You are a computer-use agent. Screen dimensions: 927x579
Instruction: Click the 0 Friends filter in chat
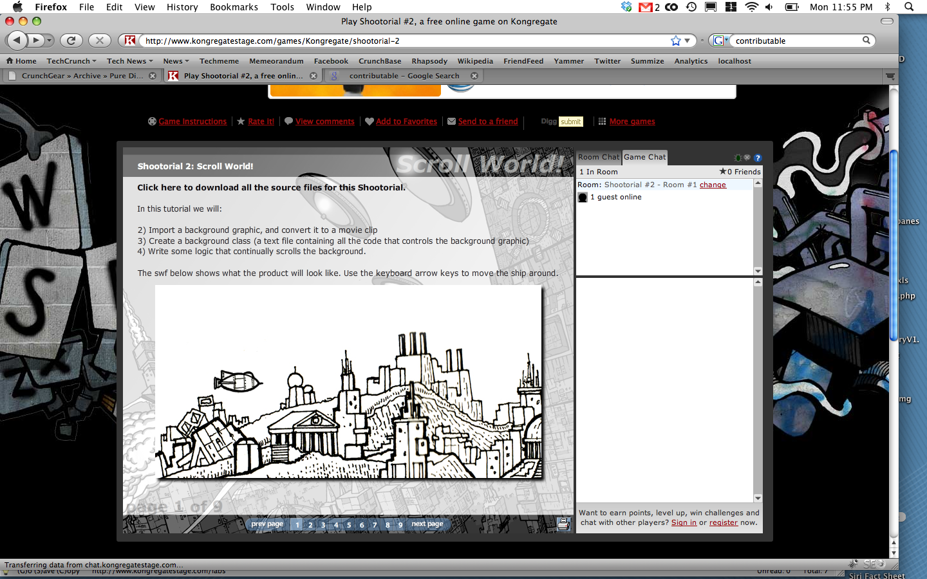(740, 172)
